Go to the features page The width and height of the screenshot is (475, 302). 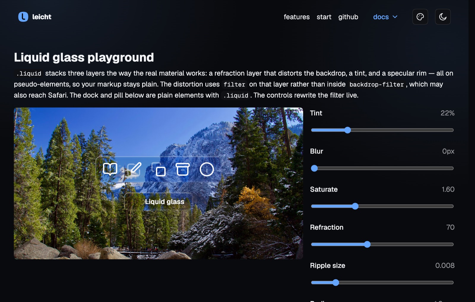pos(297,17)
